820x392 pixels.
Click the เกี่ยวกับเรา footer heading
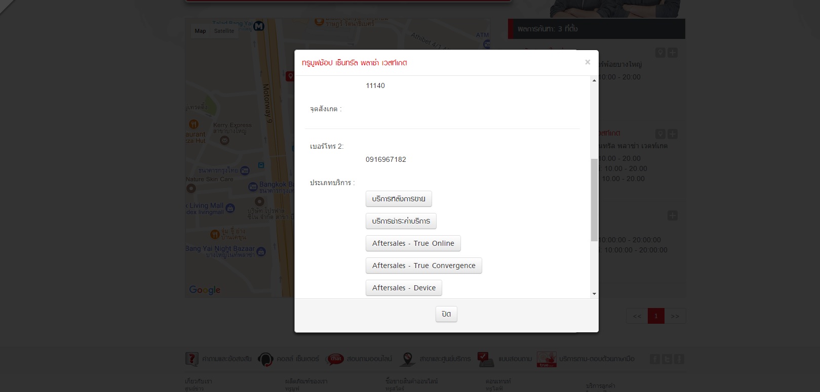pyautogui.click(x=199, y=381)
